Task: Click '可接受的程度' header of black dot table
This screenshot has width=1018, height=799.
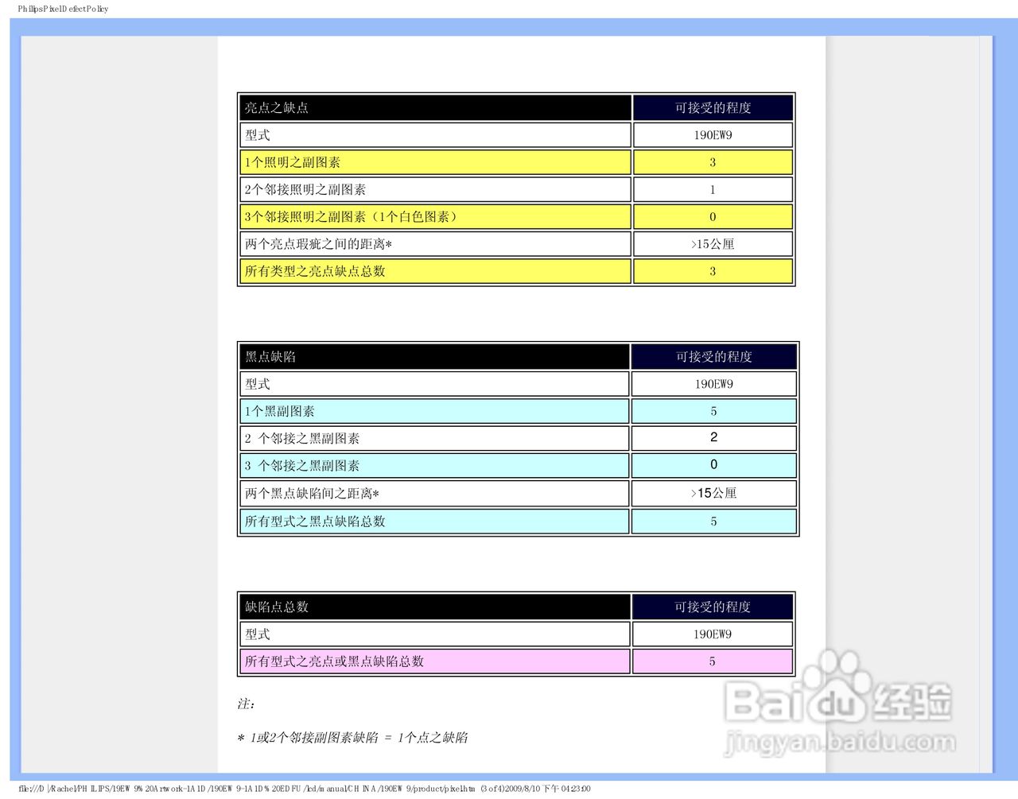Action: point(713,356)
